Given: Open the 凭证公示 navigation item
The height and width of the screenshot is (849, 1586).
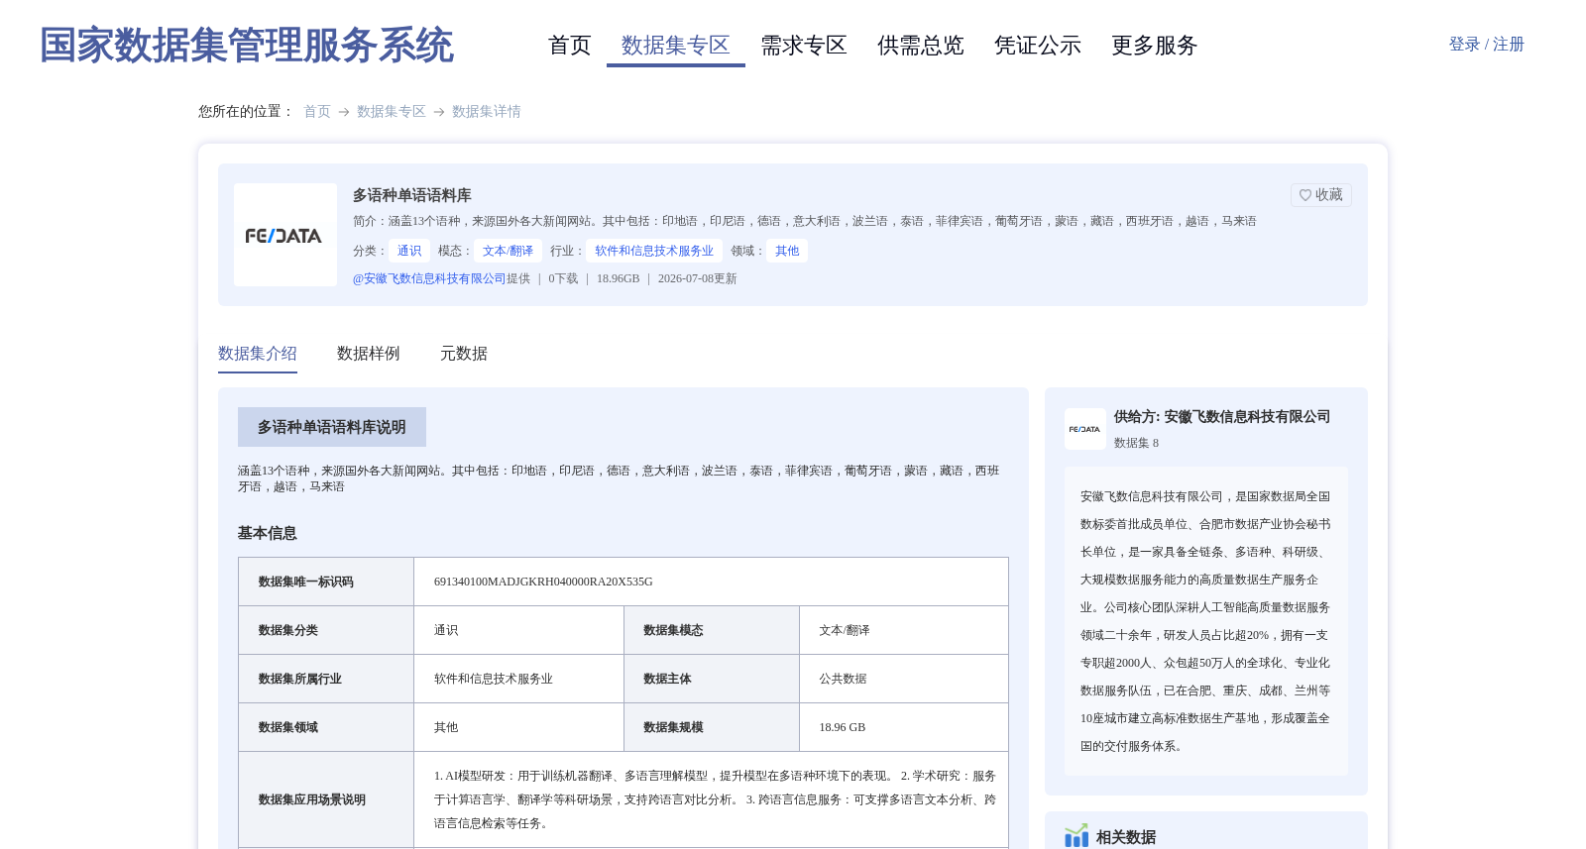Looking at the screenshot, I should [x=1038, y=46].
